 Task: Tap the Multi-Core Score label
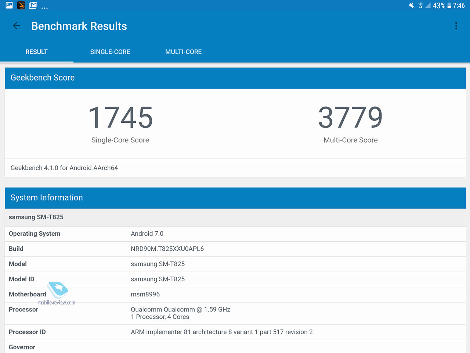coord(350,140)
